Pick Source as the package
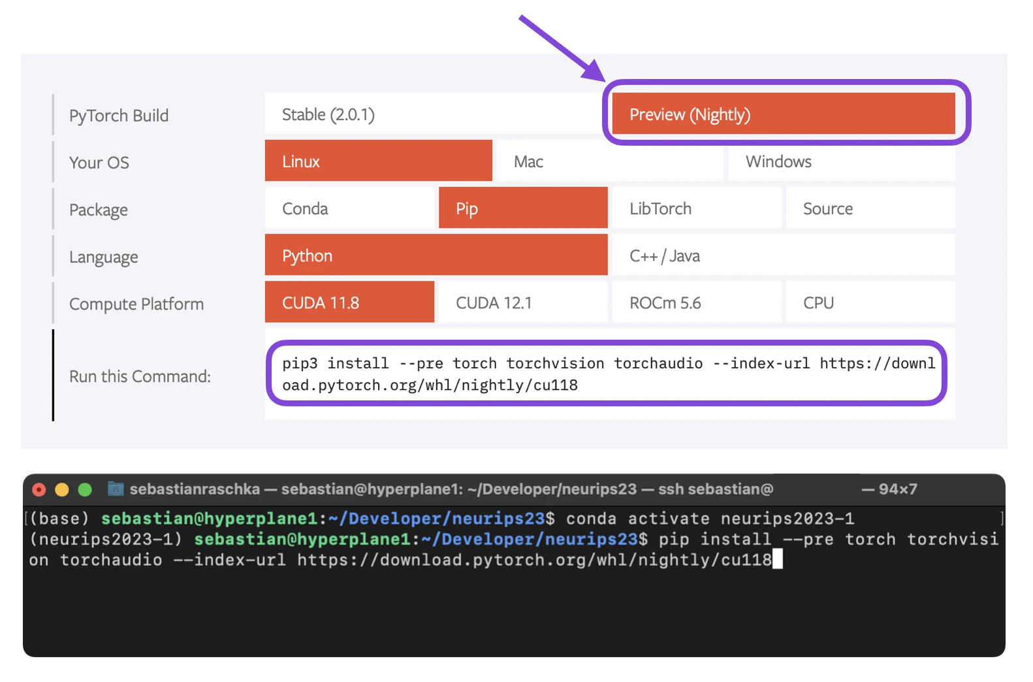 [870, 208]
